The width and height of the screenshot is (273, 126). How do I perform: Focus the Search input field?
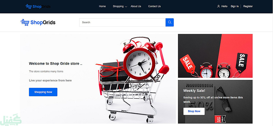tap(122, 22)
